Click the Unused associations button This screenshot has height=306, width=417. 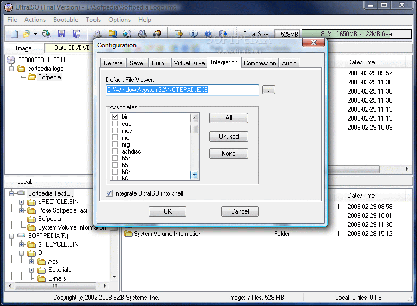(228, 137)
